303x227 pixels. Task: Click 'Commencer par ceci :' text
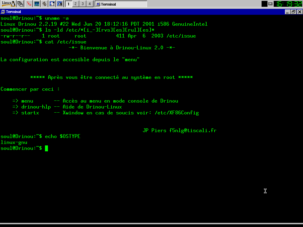click(x=30, y=89)
